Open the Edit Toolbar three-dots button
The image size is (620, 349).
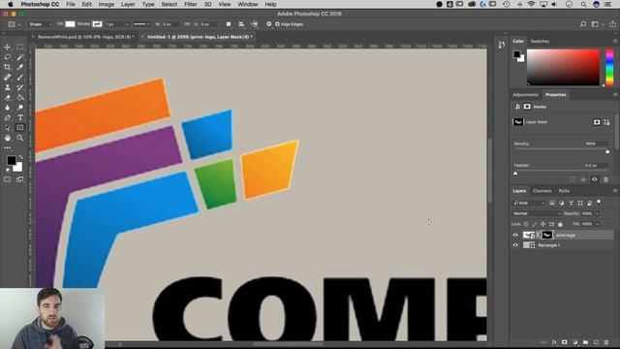click(7, 147)
